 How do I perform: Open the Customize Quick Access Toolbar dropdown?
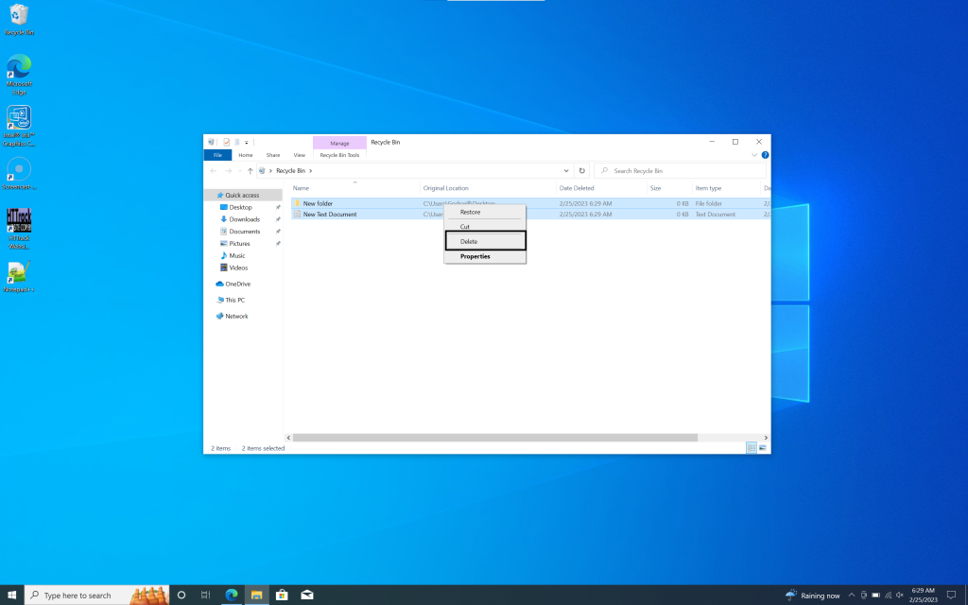[x=247, y=143]
